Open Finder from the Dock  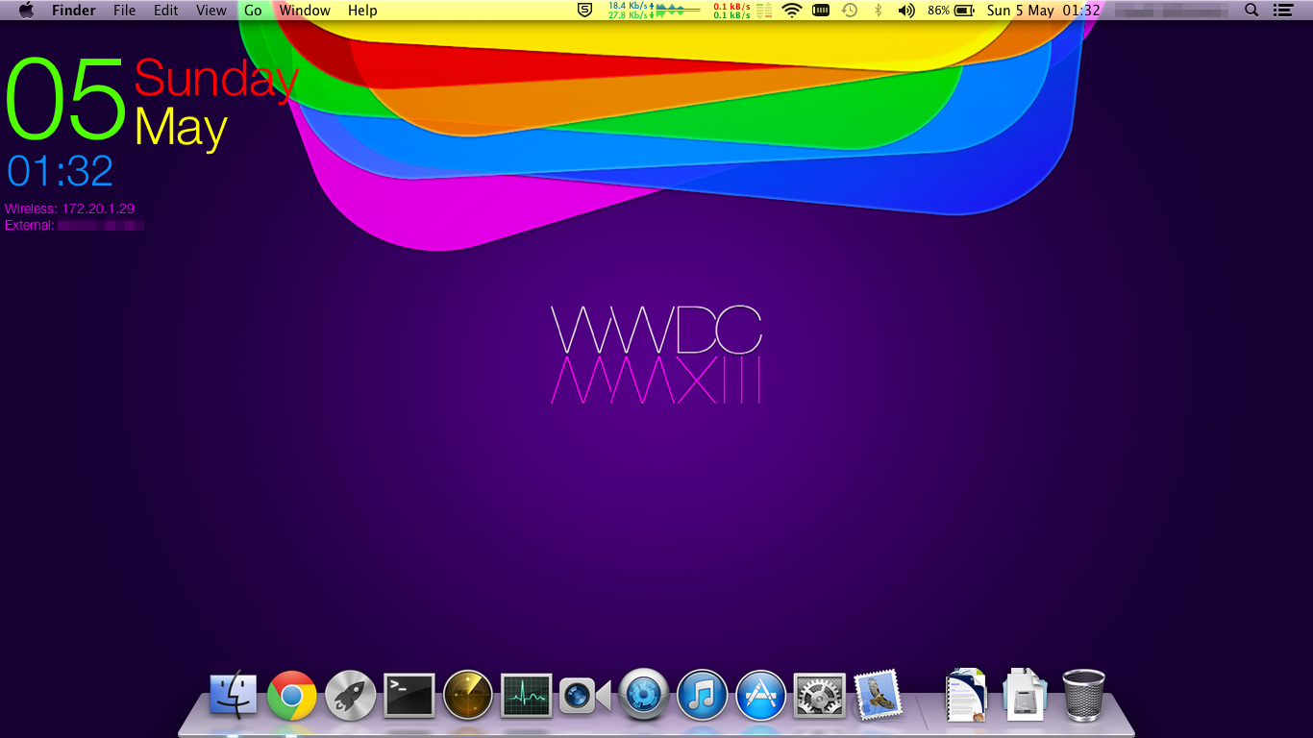point(234,695)
